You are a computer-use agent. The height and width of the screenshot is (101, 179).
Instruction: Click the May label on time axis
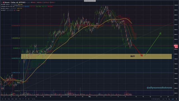pos(89,97)
